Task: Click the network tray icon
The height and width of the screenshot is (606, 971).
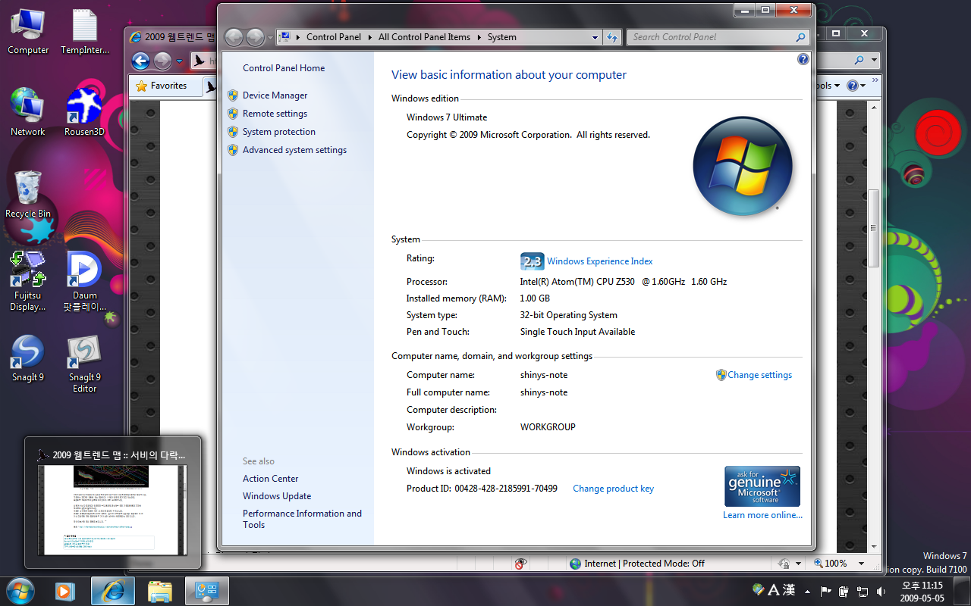Action: coord(863,591)
